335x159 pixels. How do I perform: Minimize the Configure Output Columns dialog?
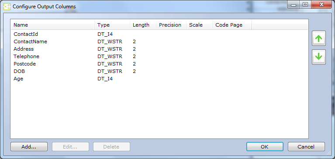[x=294, y=5]
